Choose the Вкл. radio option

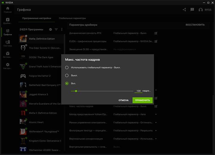pos(67,83)
